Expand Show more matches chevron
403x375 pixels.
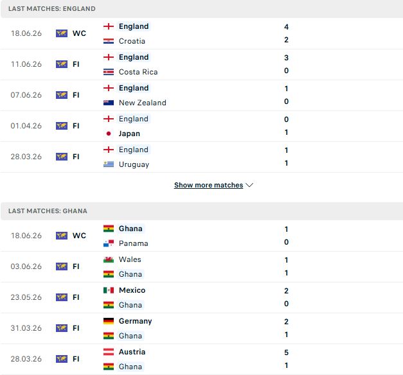pyautogui.click(x=249, y=185)
